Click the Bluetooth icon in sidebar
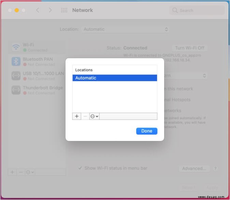This screenshot has width=230, height=200. [x=16, y=61]
